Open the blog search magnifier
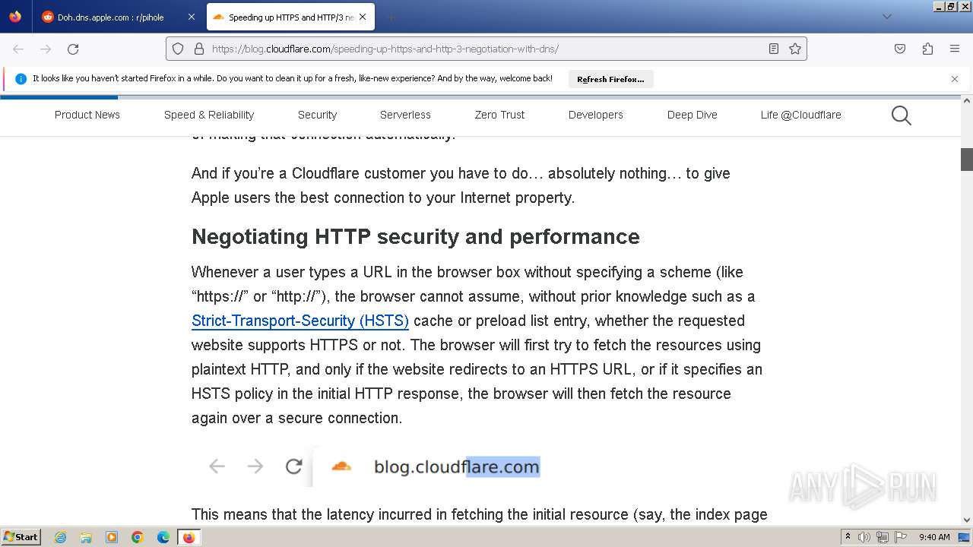The width and height of the screenshot is (973, 547). click(x=902, y=115)
